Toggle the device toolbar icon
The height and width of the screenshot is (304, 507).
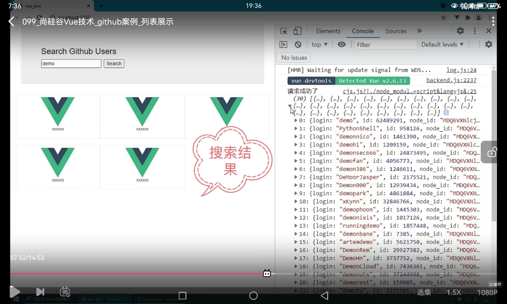tap(297, 31)
